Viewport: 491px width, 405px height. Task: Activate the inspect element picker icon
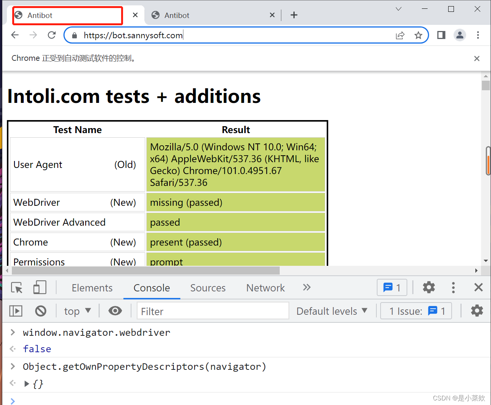pyautogui.click(x=17, y=288)
